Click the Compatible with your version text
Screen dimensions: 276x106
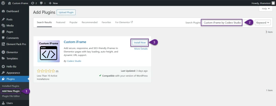(x=123, y=76)
